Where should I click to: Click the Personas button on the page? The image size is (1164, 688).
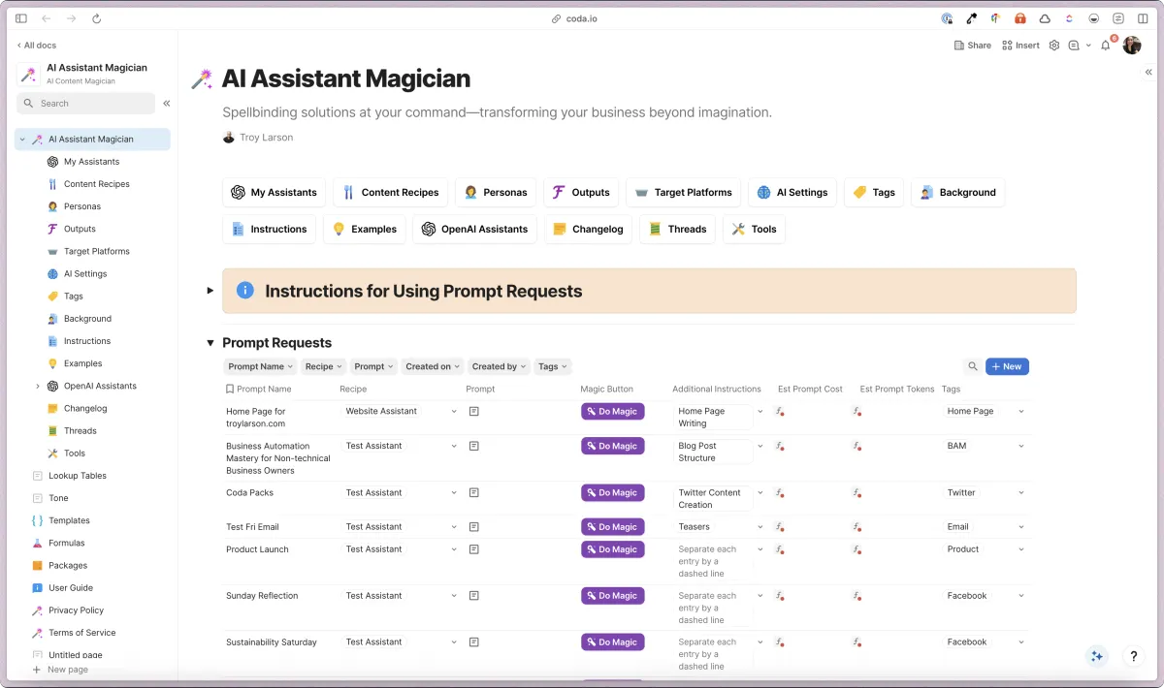[496, 193]
